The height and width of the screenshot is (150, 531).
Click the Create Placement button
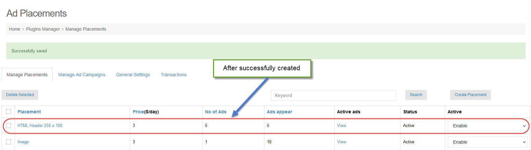(x=470, y=95)
